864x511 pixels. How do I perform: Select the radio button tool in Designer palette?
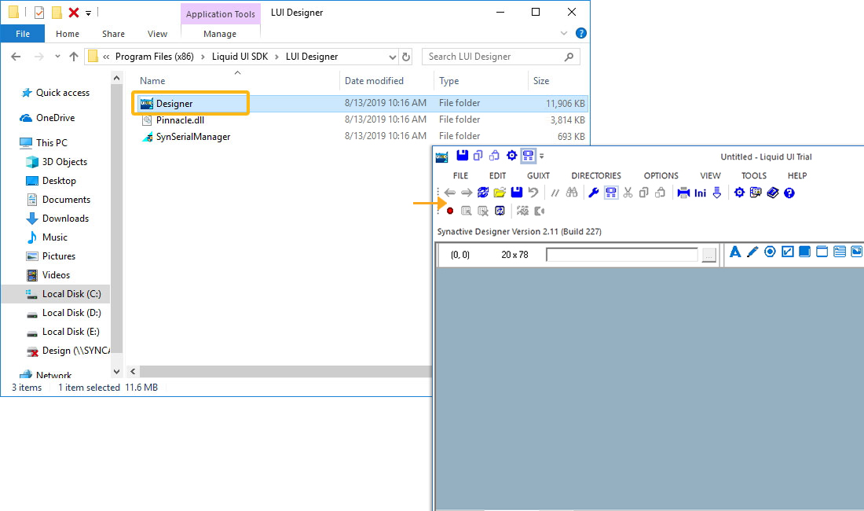tap(770, 252)
